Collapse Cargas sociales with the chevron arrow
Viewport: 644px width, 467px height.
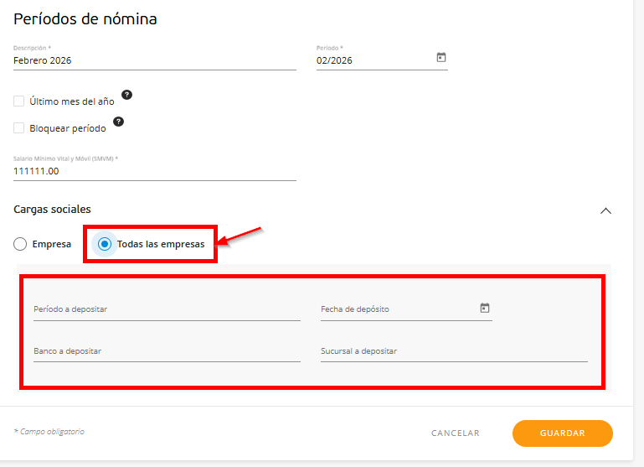606,210
